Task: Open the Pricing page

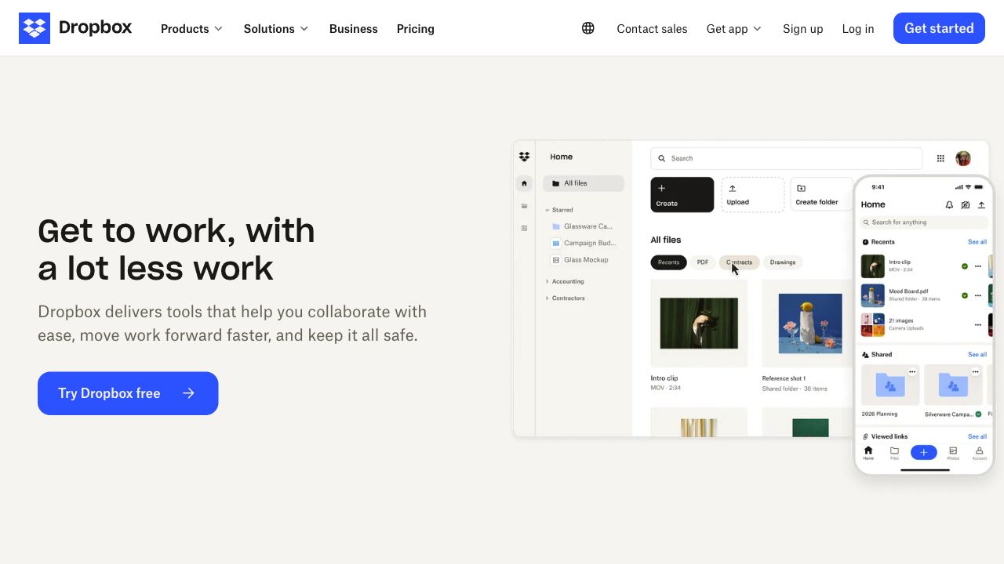Action: tap(416, 28)
